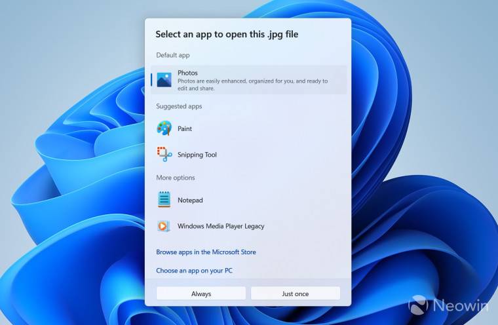
Task: Open Choose an app on your PC
Action: click(x=194, y=271)
